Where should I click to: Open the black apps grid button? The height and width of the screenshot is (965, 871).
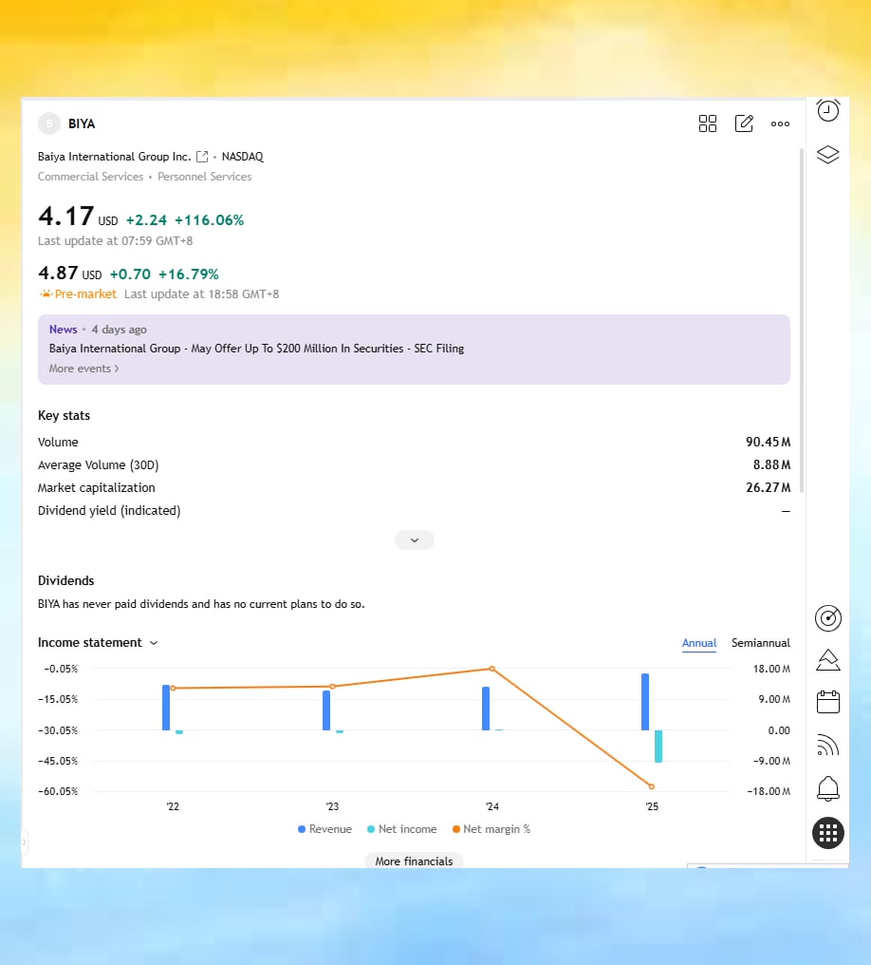828,833
